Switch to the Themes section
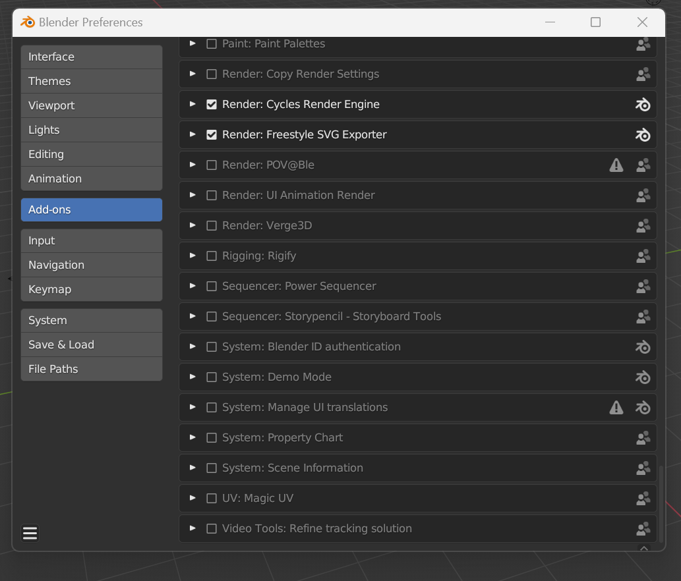Image resolution: width=681 pixels, height=581 pixels. point(92,81)
